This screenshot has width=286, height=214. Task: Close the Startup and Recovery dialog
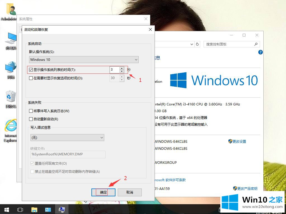pyautogui.click(x=150, y=29)
